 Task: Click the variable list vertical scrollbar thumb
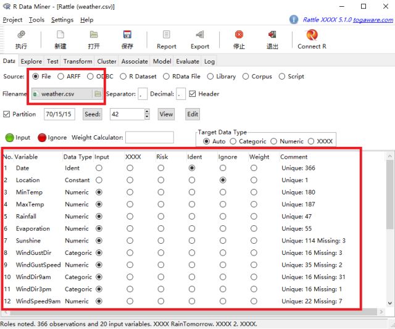tap(390, 194)
